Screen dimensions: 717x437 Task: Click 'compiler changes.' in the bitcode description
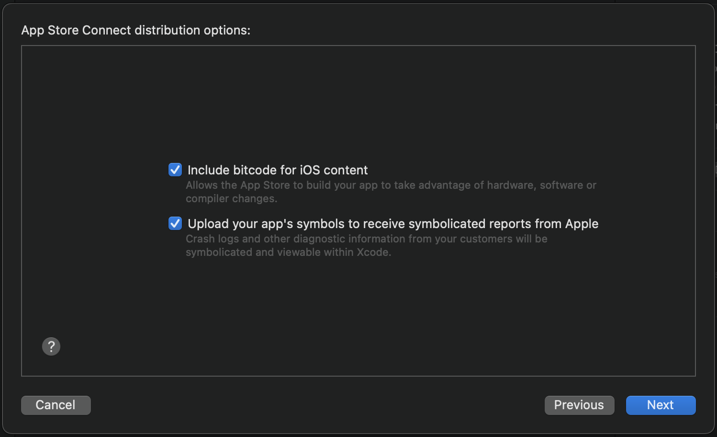231,199
